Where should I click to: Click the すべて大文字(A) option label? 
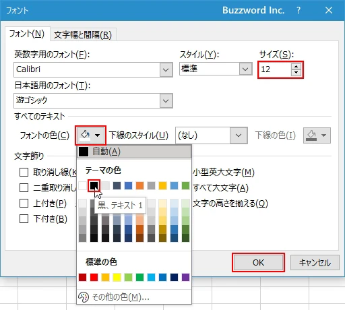pyautogui.click(x=220, y=188)
